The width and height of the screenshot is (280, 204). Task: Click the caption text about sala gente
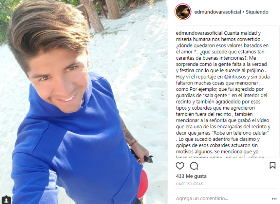[x=222, y=95]
